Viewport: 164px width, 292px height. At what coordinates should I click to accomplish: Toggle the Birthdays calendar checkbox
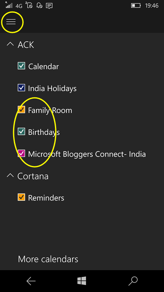21,132
